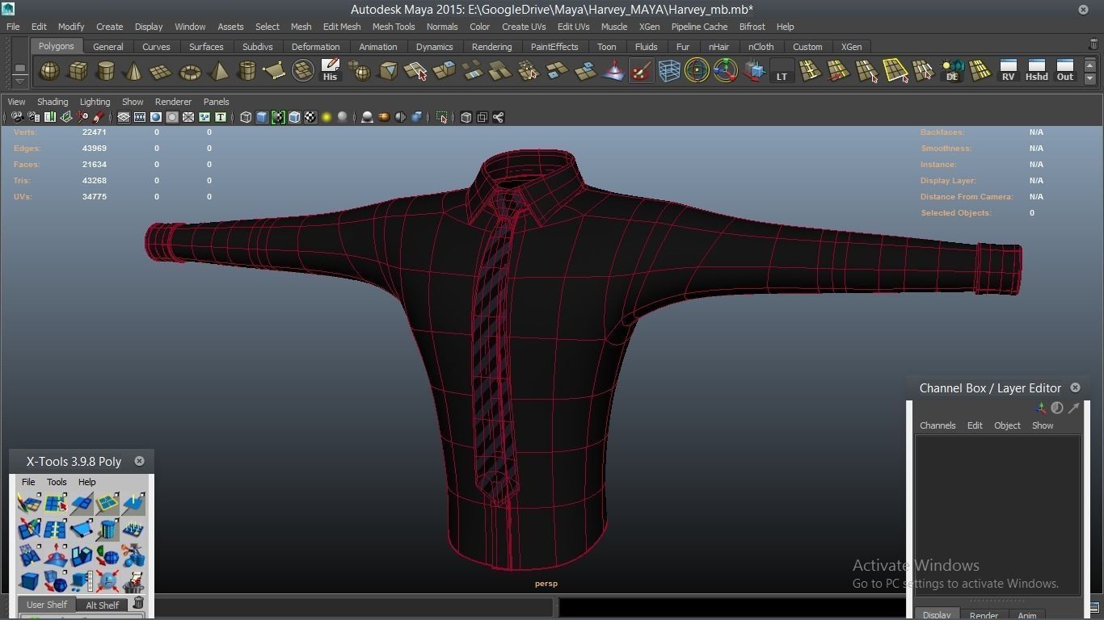The height and width of the screenshot is (620, 1104).
Task: Create a polygon cone from the shelf
Action: coord(133,71)
